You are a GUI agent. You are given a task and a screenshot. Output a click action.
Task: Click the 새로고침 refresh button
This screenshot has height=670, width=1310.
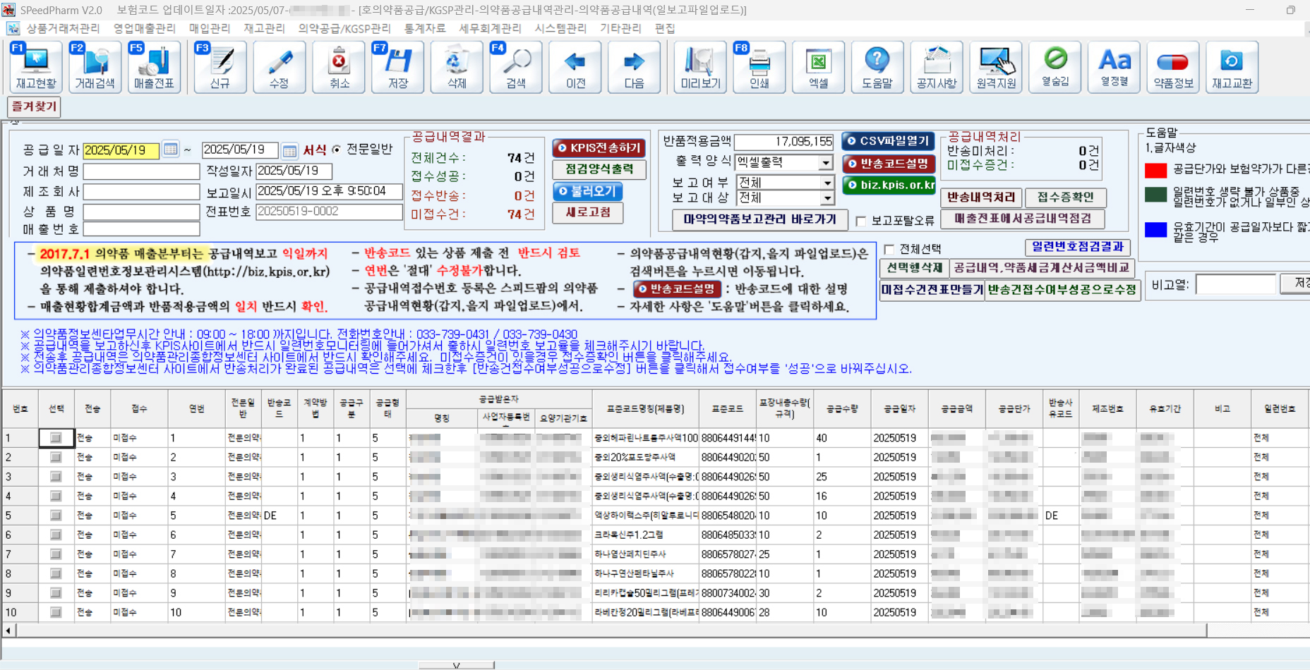click(x=588, y=212)
